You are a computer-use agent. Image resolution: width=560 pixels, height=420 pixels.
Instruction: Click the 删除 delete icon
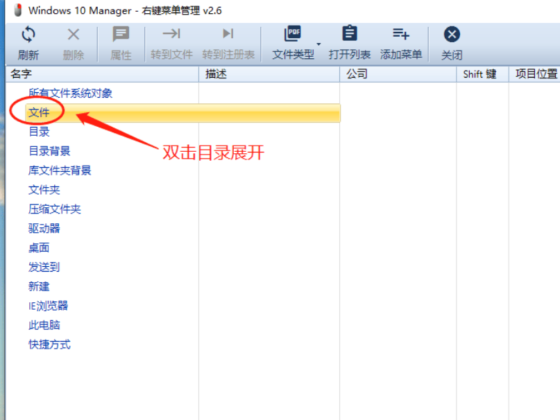pos(73,34)
